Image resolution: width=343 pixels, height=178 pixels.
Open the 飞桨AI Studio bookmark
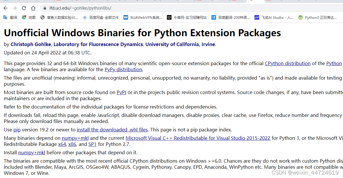point(274,18)
